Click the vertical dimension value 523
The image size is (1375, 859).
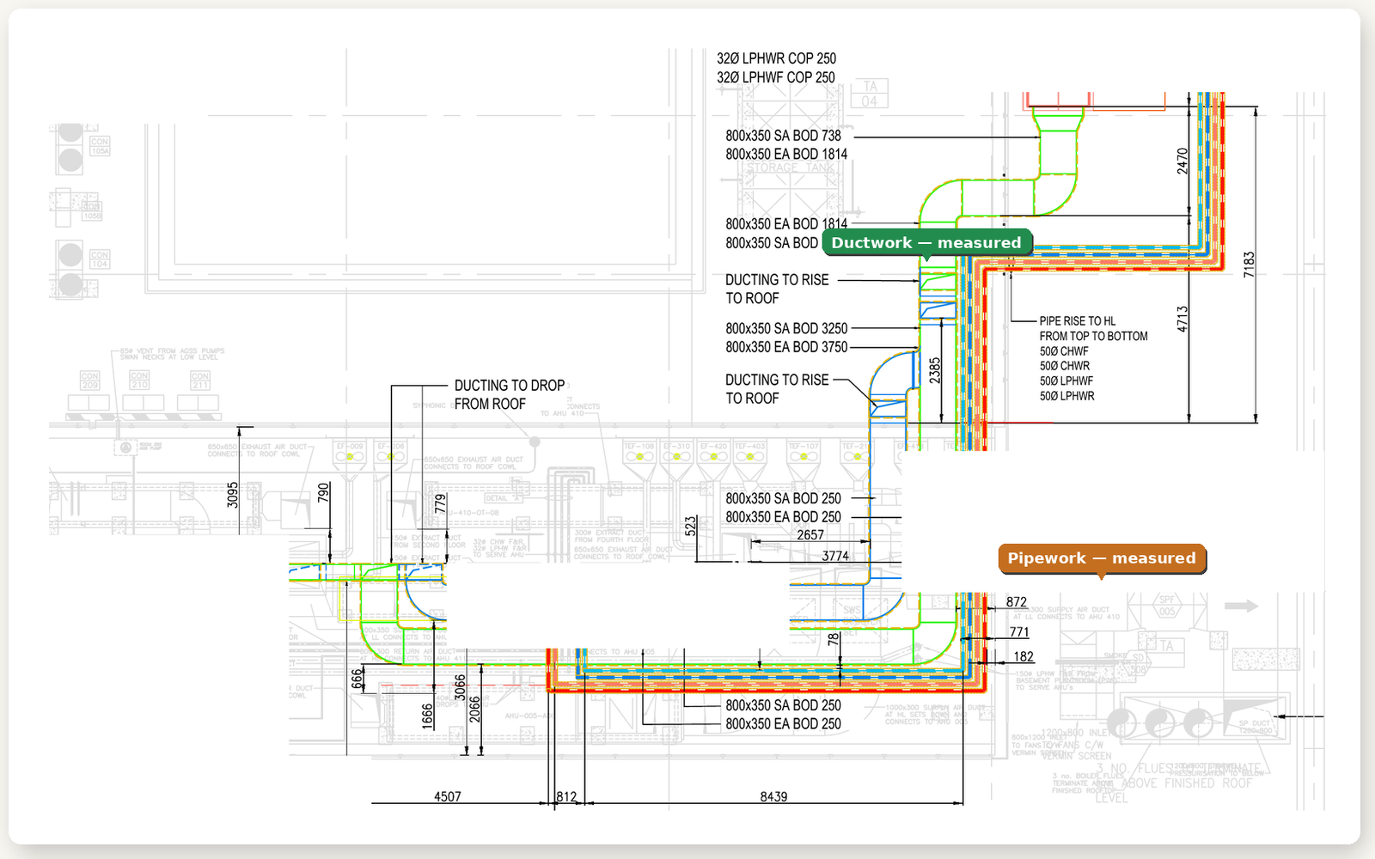(x=691, y=527)
